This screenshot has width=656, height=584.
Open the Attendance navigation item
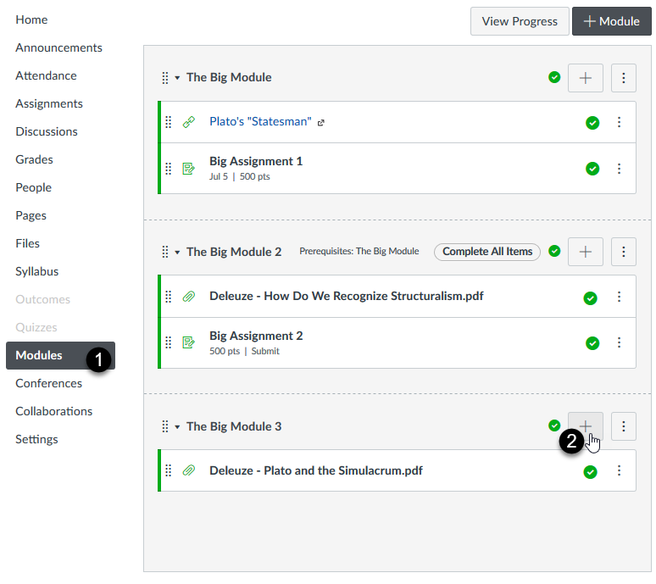pos(46,75)
